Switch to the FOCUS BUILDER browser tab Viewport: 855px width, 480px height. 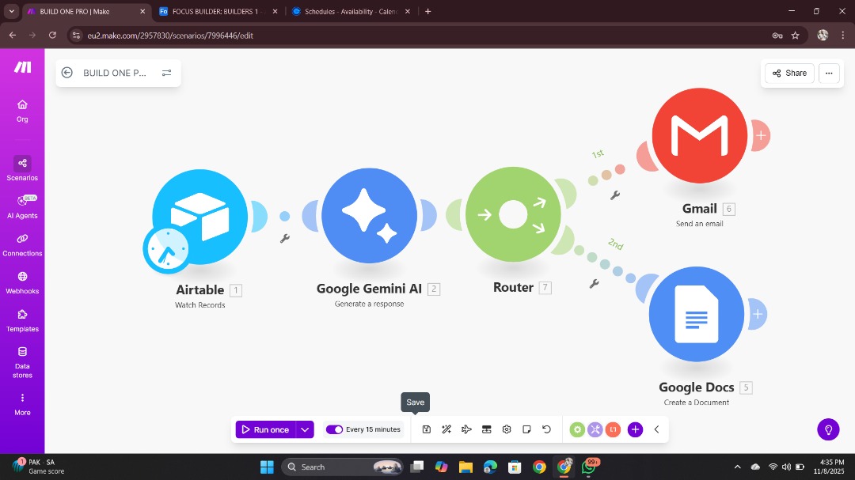pos(212,11)
